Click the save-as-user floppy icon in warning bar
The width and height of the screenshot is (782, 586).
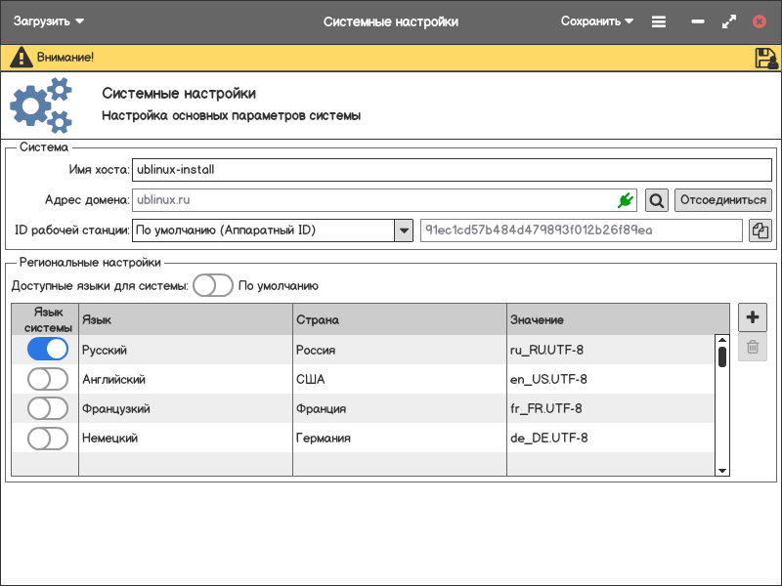click(765, 58)
